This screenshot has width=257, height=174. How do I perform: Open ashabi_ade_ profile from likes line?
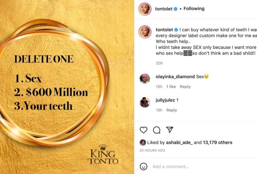[x=181, y=143]
